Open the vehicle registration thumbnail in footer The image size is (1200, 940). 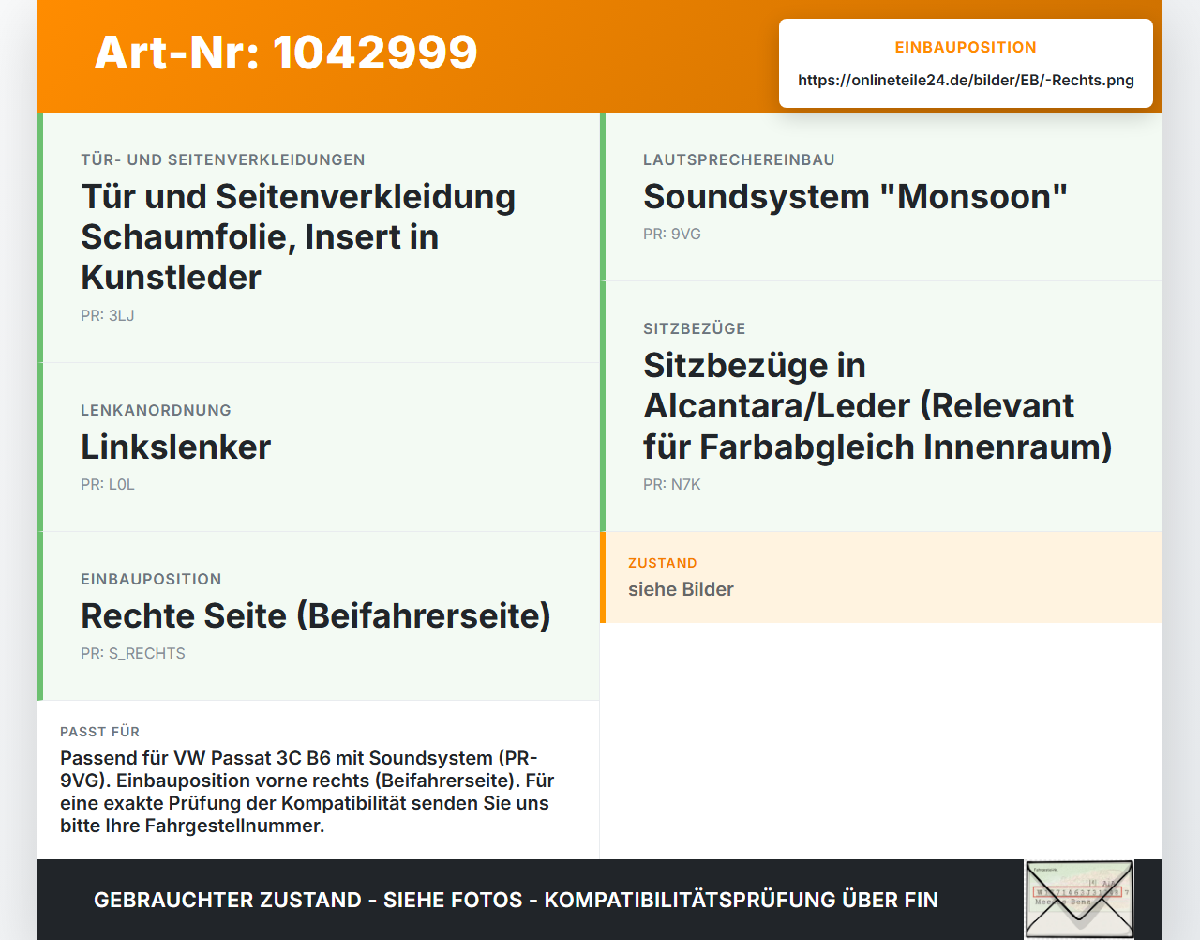(x=1079, y=899)
